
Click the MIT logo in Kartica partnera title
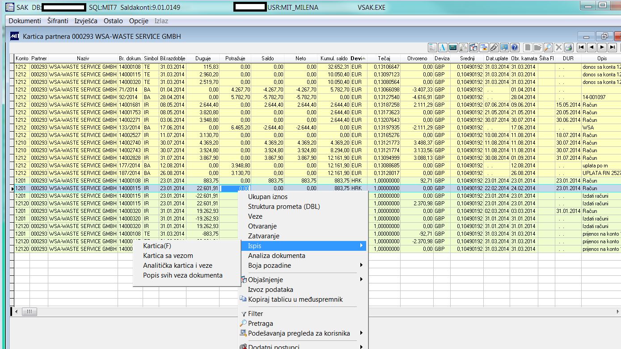14,37
